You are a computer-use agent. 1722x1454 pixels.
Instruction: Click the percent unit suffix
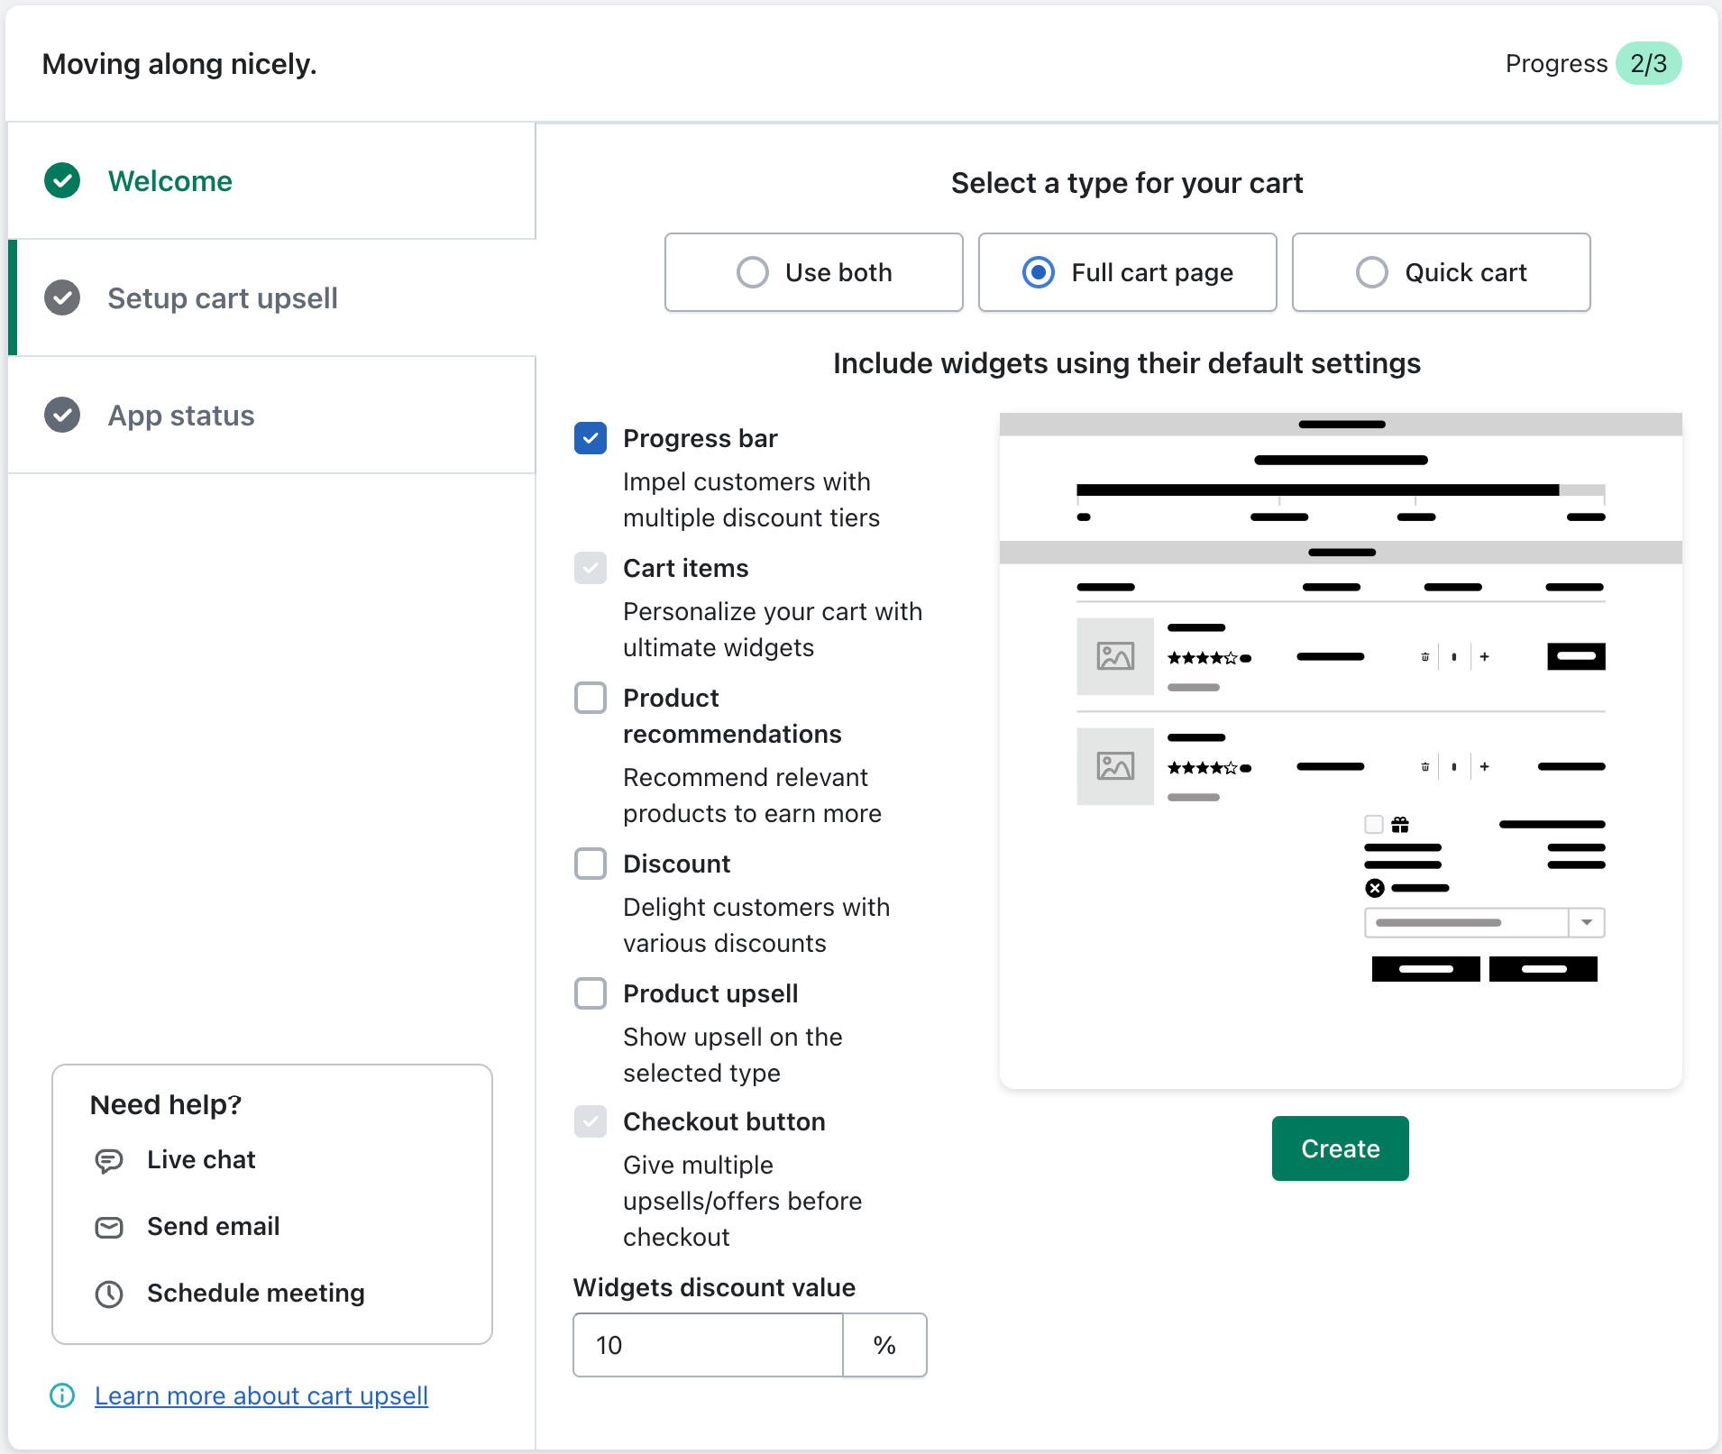pos(884,1345)
